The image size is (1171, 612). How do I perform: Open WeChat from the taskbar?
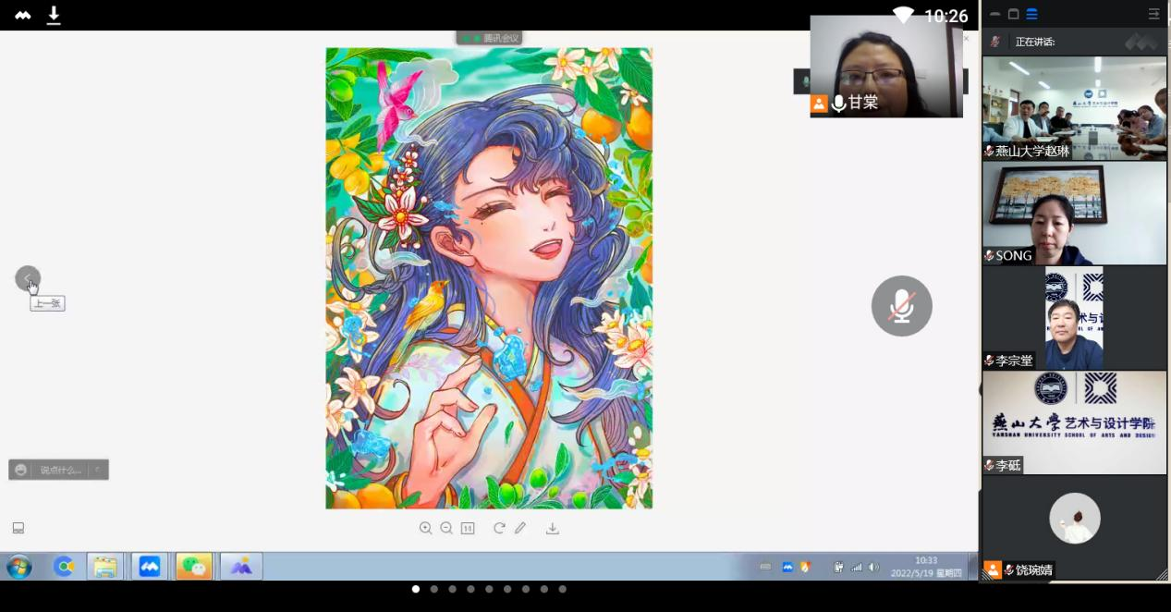[194, 566]
